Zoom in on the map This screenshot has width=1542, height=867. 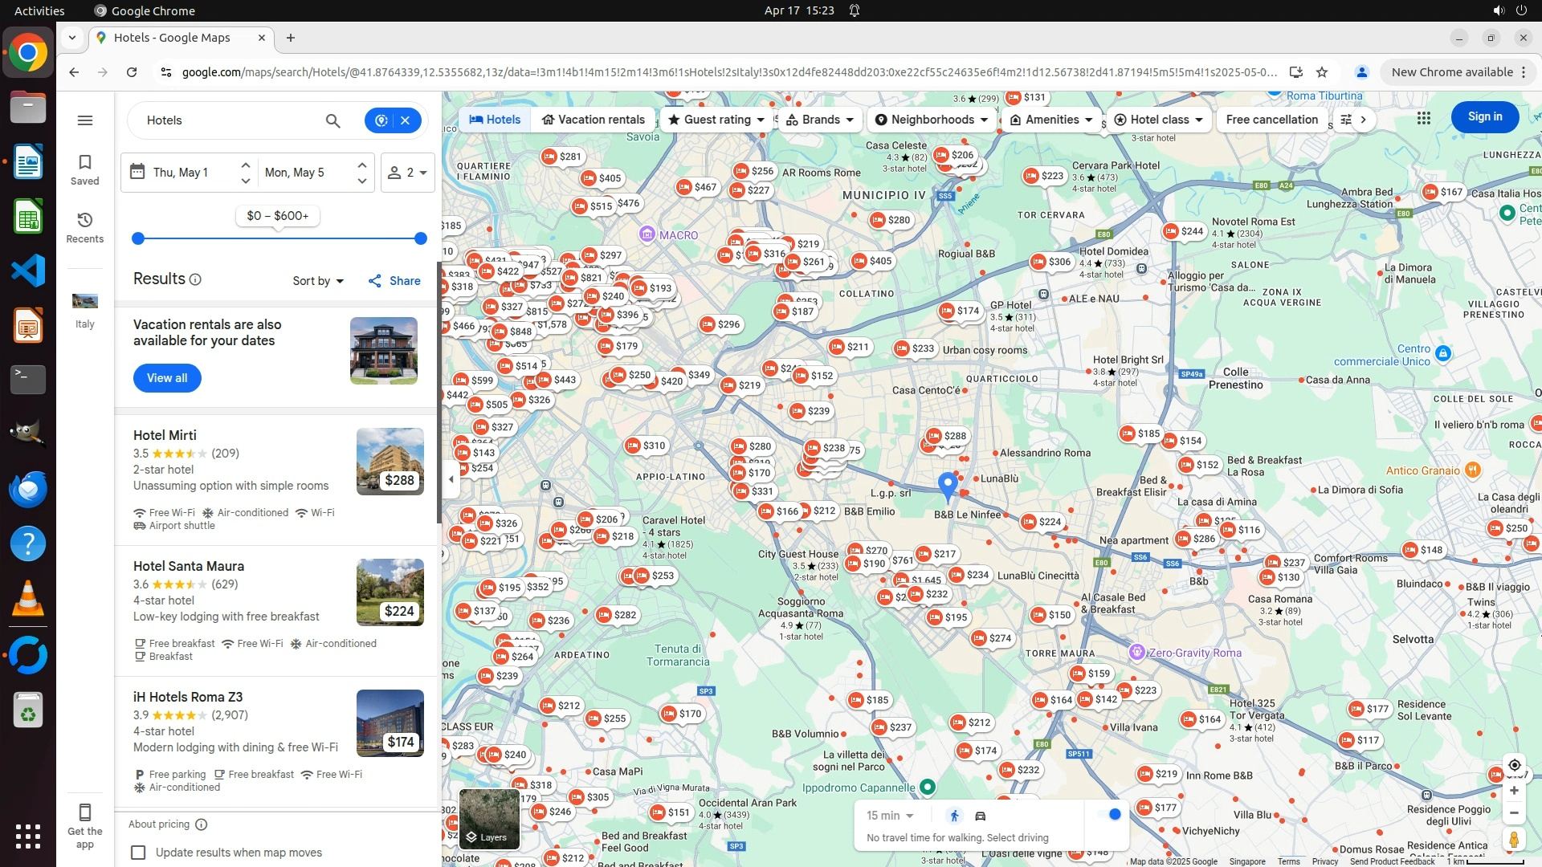(x=1514, y=791)
